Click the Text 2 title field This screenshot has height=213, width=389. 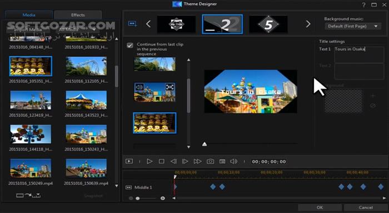coord(359,71)
